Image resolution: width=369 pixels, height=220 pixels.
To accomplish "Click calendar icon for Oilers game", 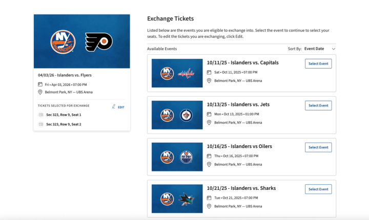I will [209, 156].
